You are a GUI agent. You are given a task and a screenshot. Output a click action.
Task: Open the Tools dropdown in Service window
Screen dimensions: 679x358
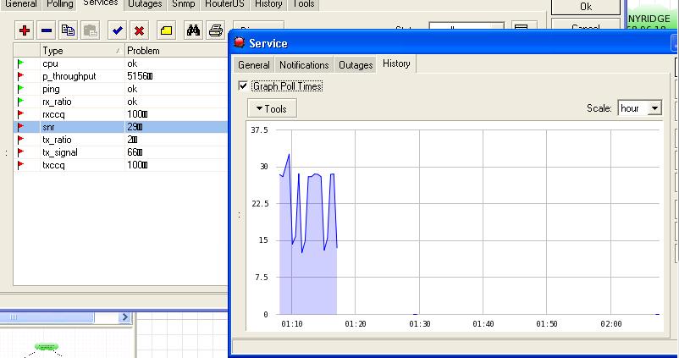[x=272, y=108]
